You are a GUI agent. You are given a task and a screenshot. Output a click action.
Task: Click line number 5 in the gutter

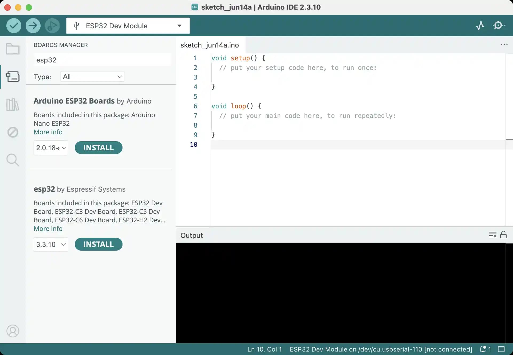pos(195,96)
